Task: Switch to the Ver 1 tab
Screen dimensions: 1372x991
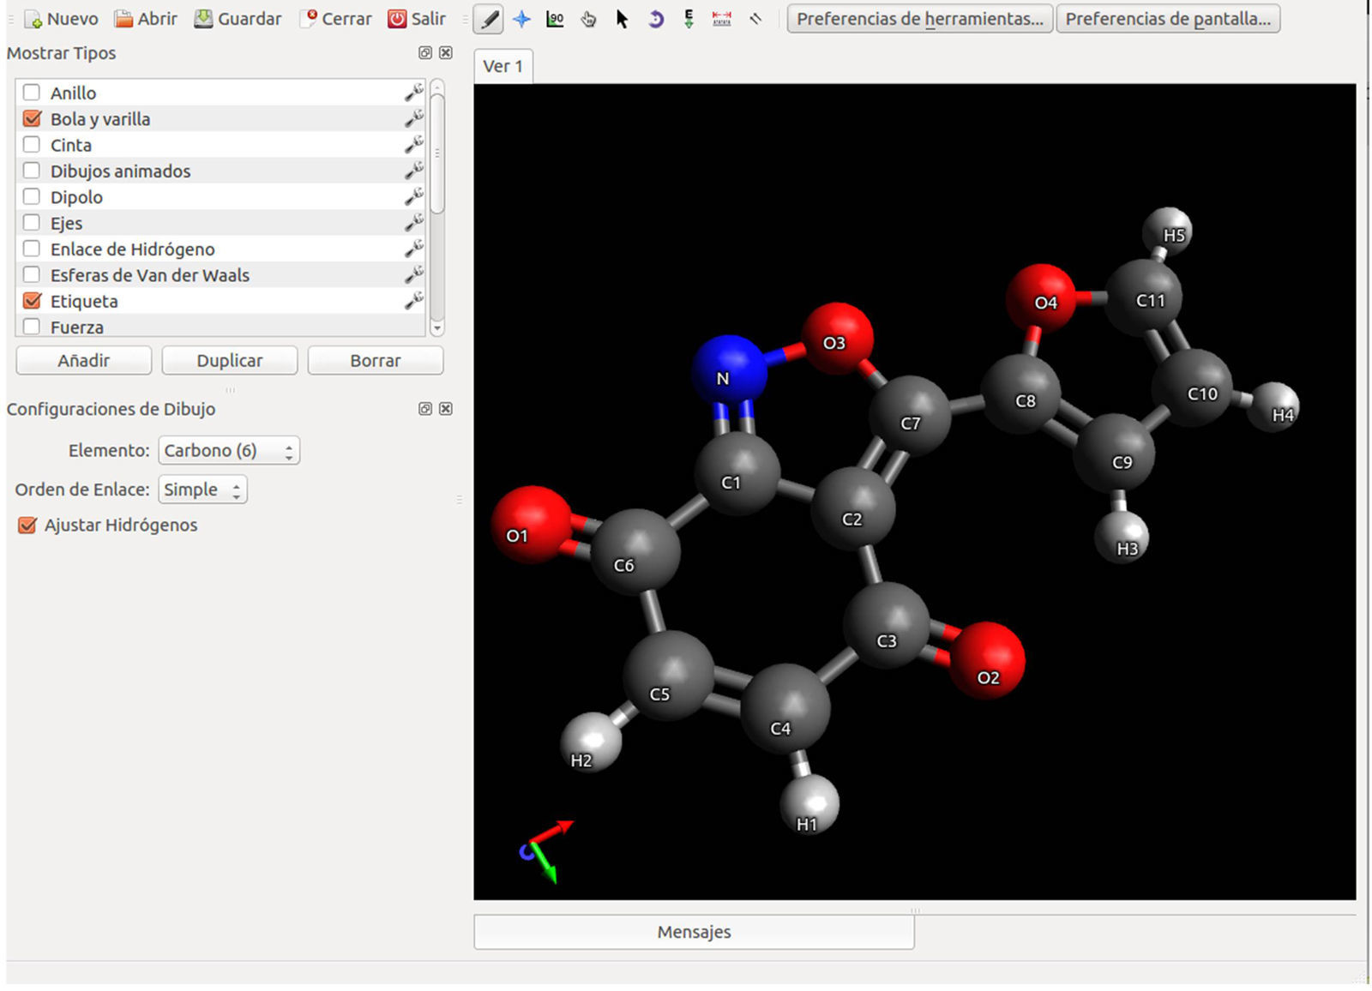Action: 502,66
